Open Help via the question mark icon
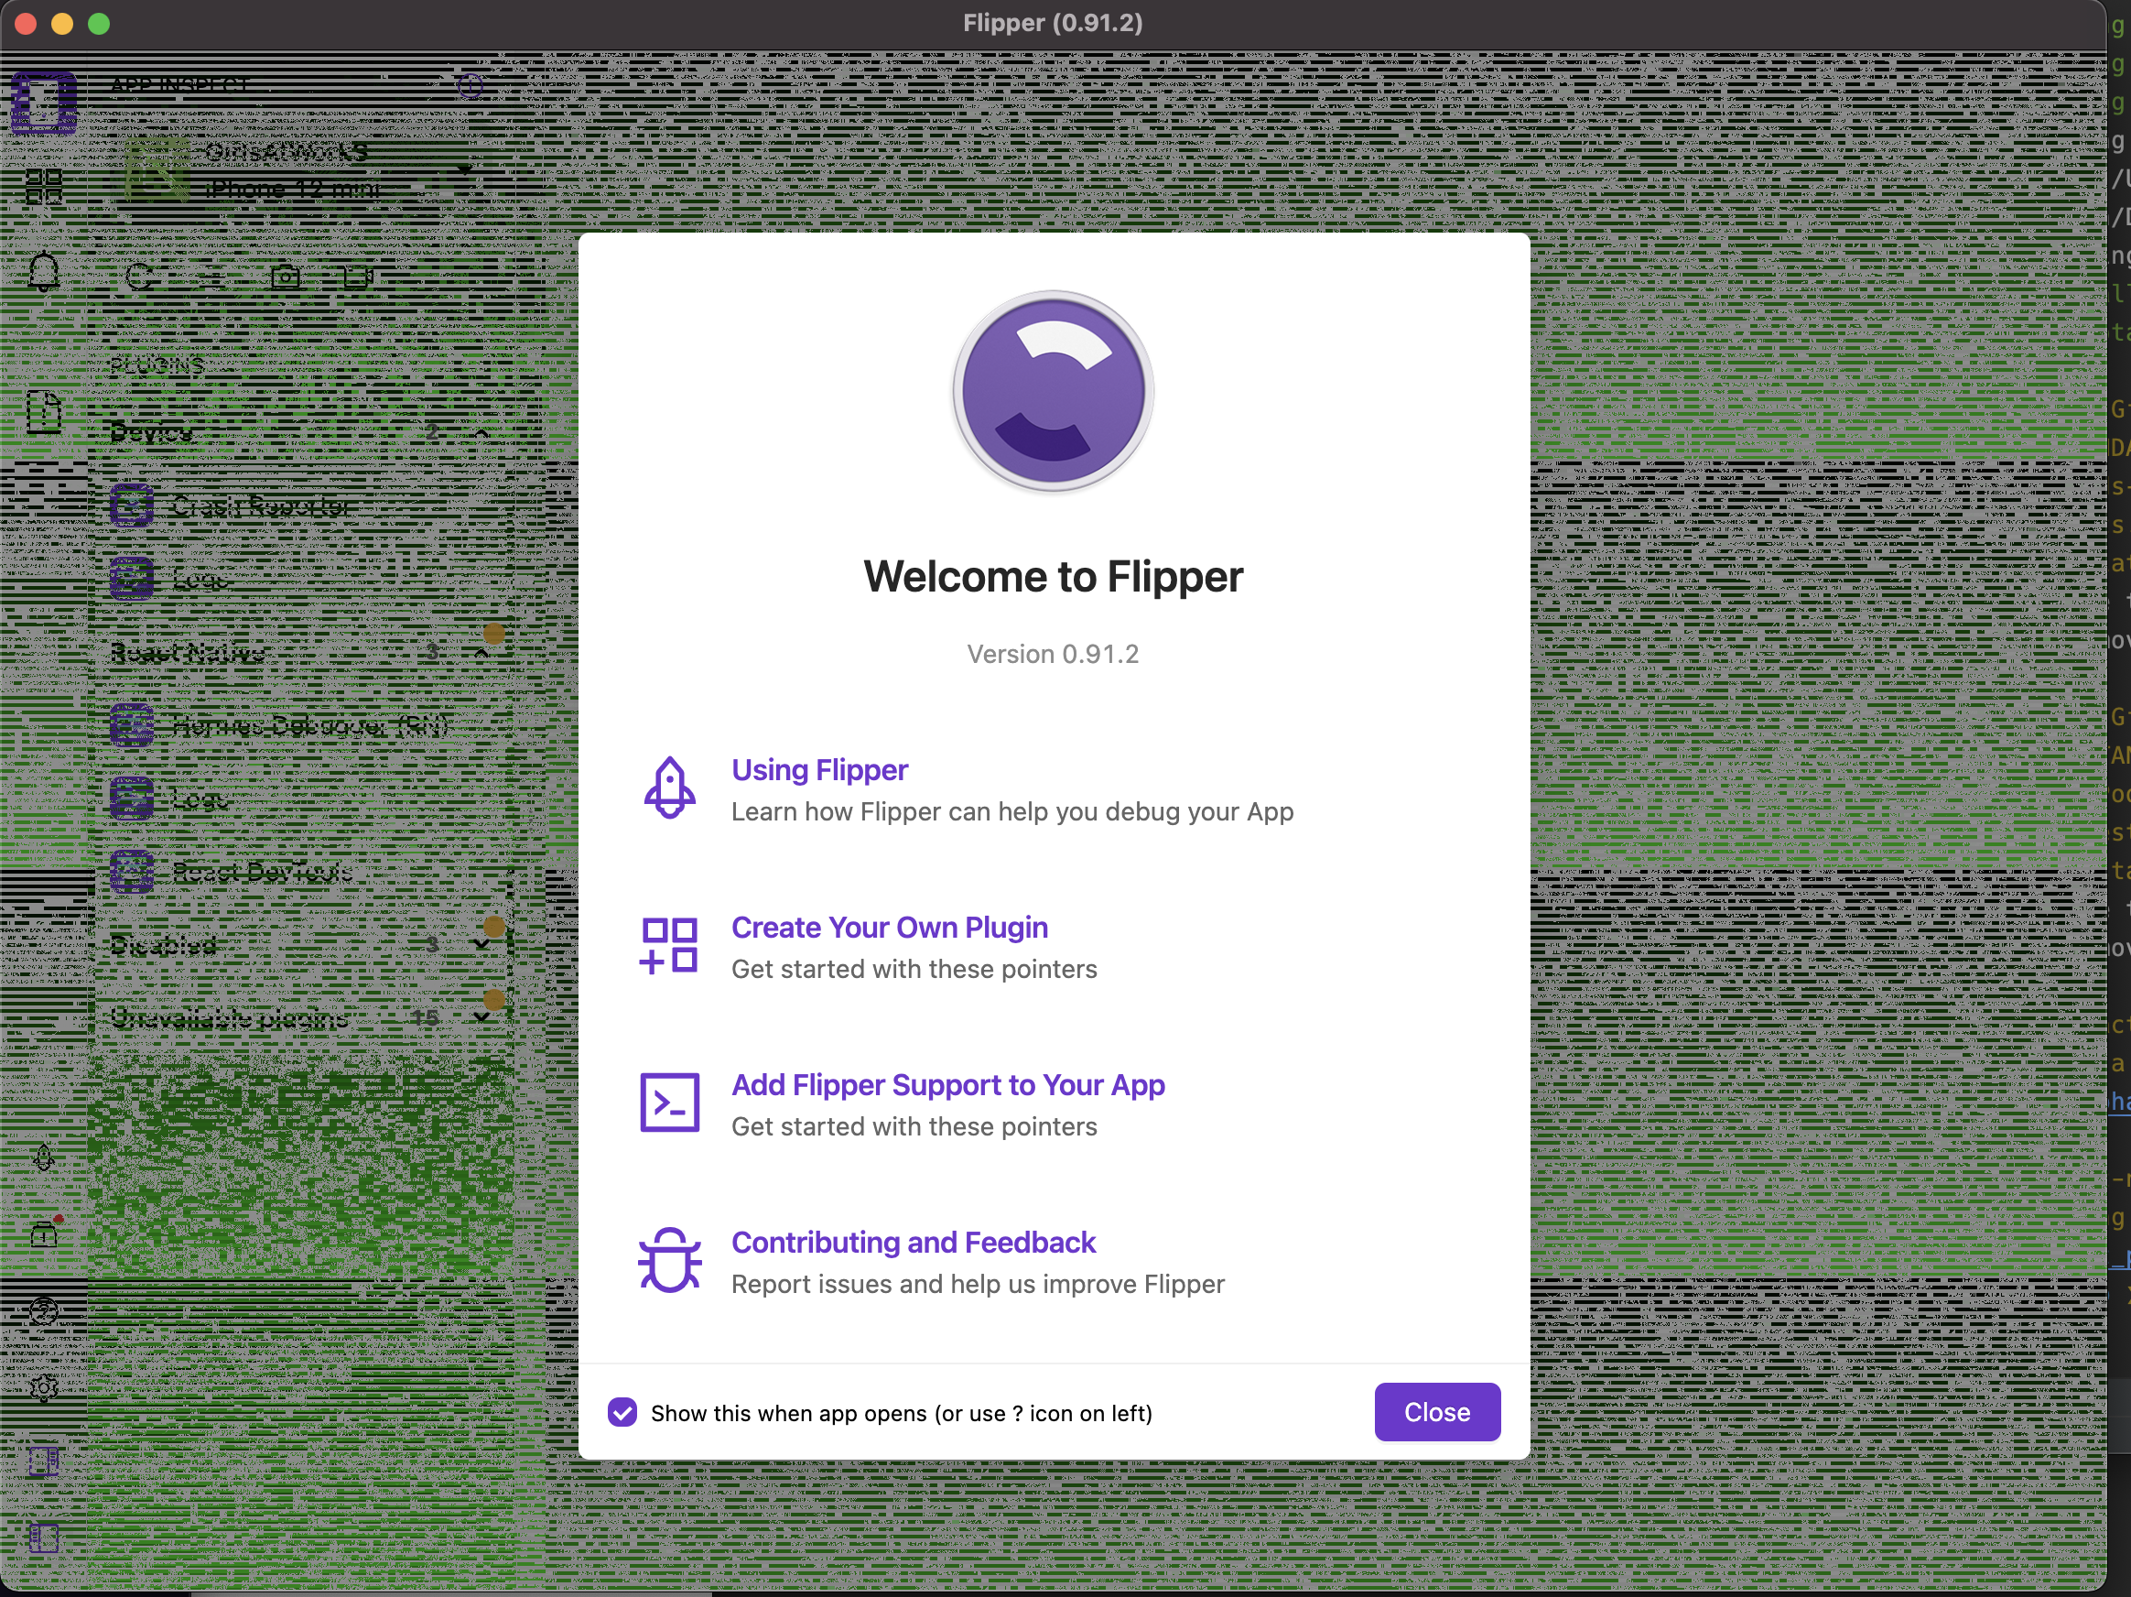Viewport: 2131px width, 1597px height. pos(43,1309)
